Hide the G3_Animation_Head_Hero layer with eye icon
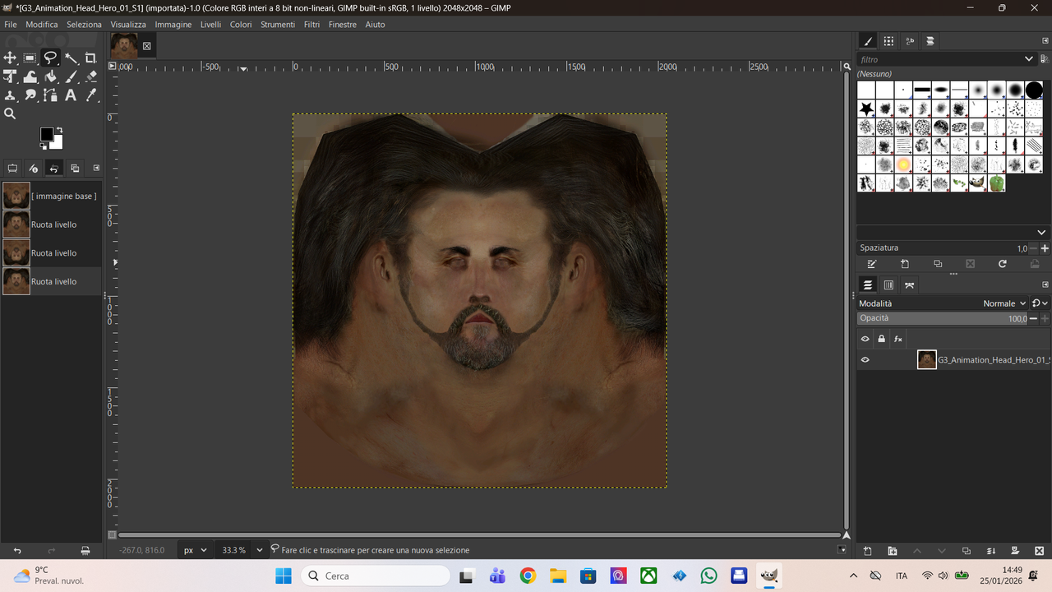 (865, 359)
